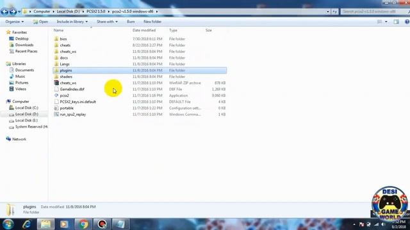Open the help icon
The image size is (410, 230).
tap(407, 22)
